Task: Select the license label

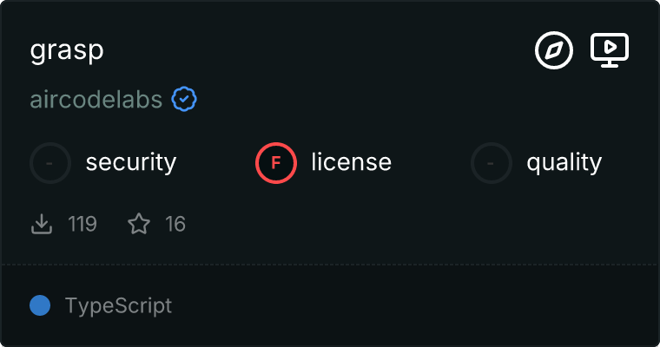Action: click(351, 162)
